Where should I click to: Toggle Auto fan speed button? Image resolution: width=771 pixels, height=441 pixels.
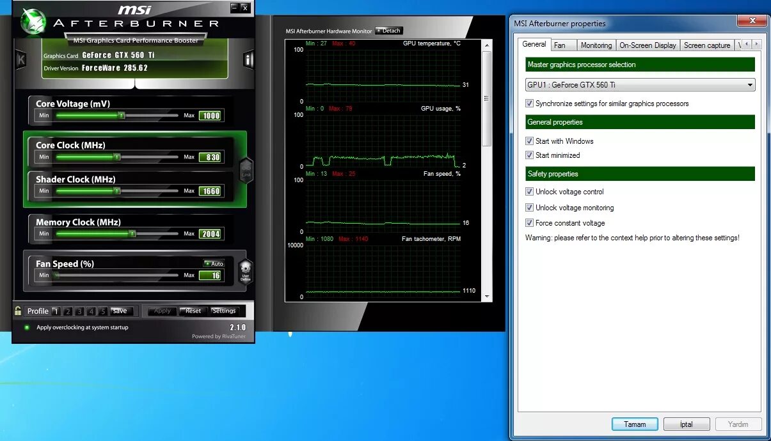tap(214, 263)
